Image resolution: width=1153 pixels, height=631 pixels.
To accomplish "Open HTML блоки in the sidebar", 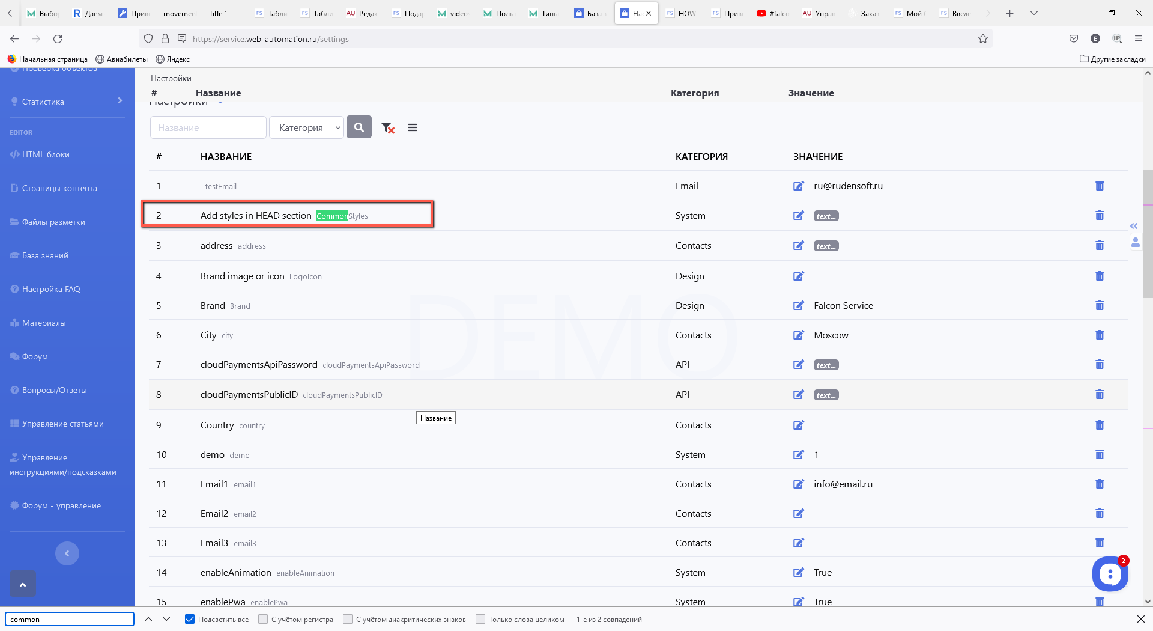I will click(46, 154).
